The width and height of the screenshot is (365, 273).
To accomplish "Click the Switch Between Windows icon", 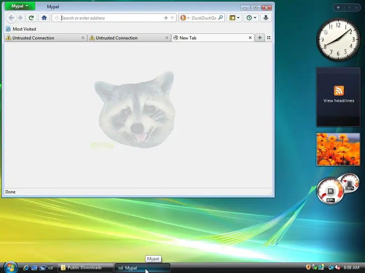I will pyautogui.click(x=42, y=268).
